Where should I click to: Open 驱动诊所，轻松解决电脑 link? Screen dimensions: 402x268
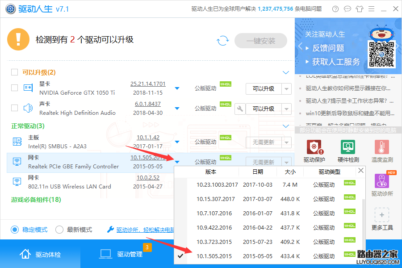click(145, 230)
